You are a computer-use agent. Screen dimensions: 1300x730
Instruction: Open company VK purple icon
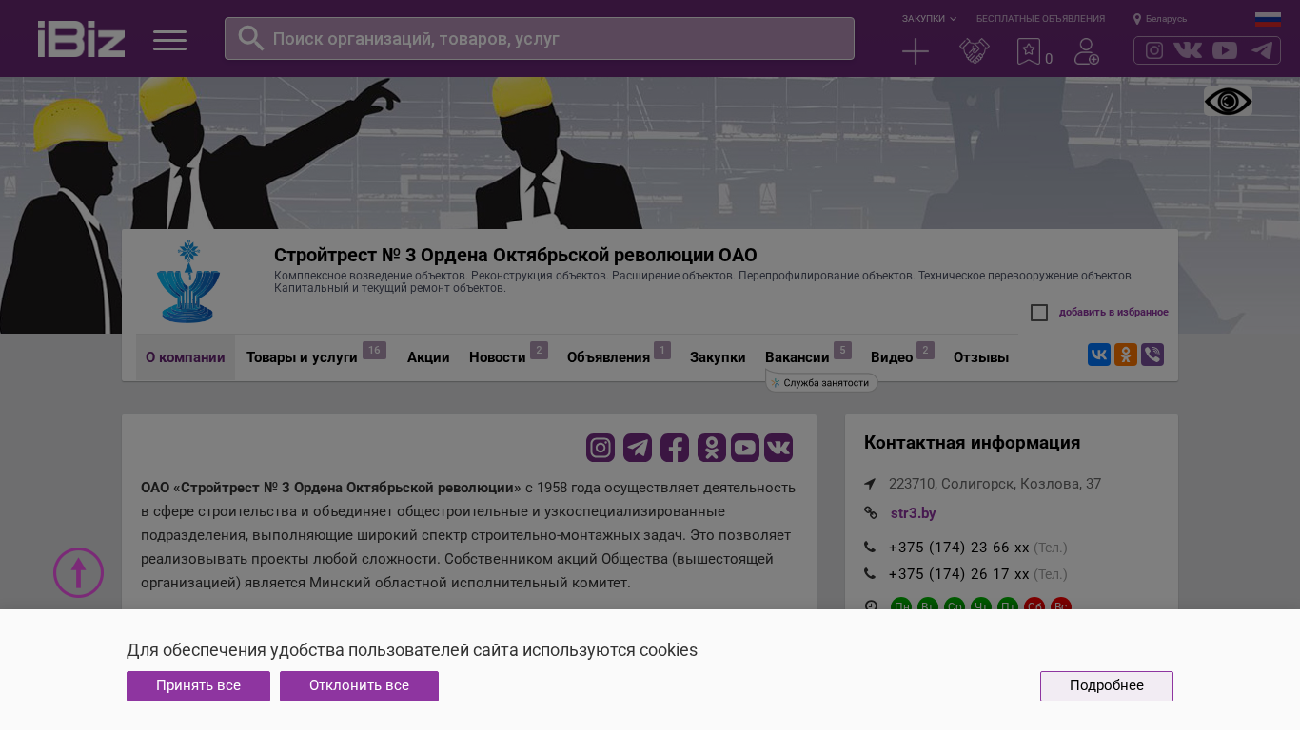778,448
